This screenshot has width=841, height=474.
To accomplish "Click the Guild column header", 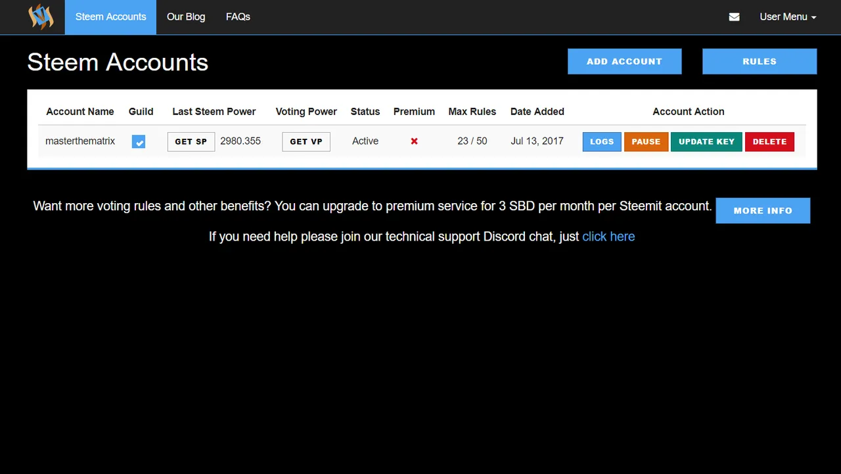I will pyautogui.click(x=141, y=112).
